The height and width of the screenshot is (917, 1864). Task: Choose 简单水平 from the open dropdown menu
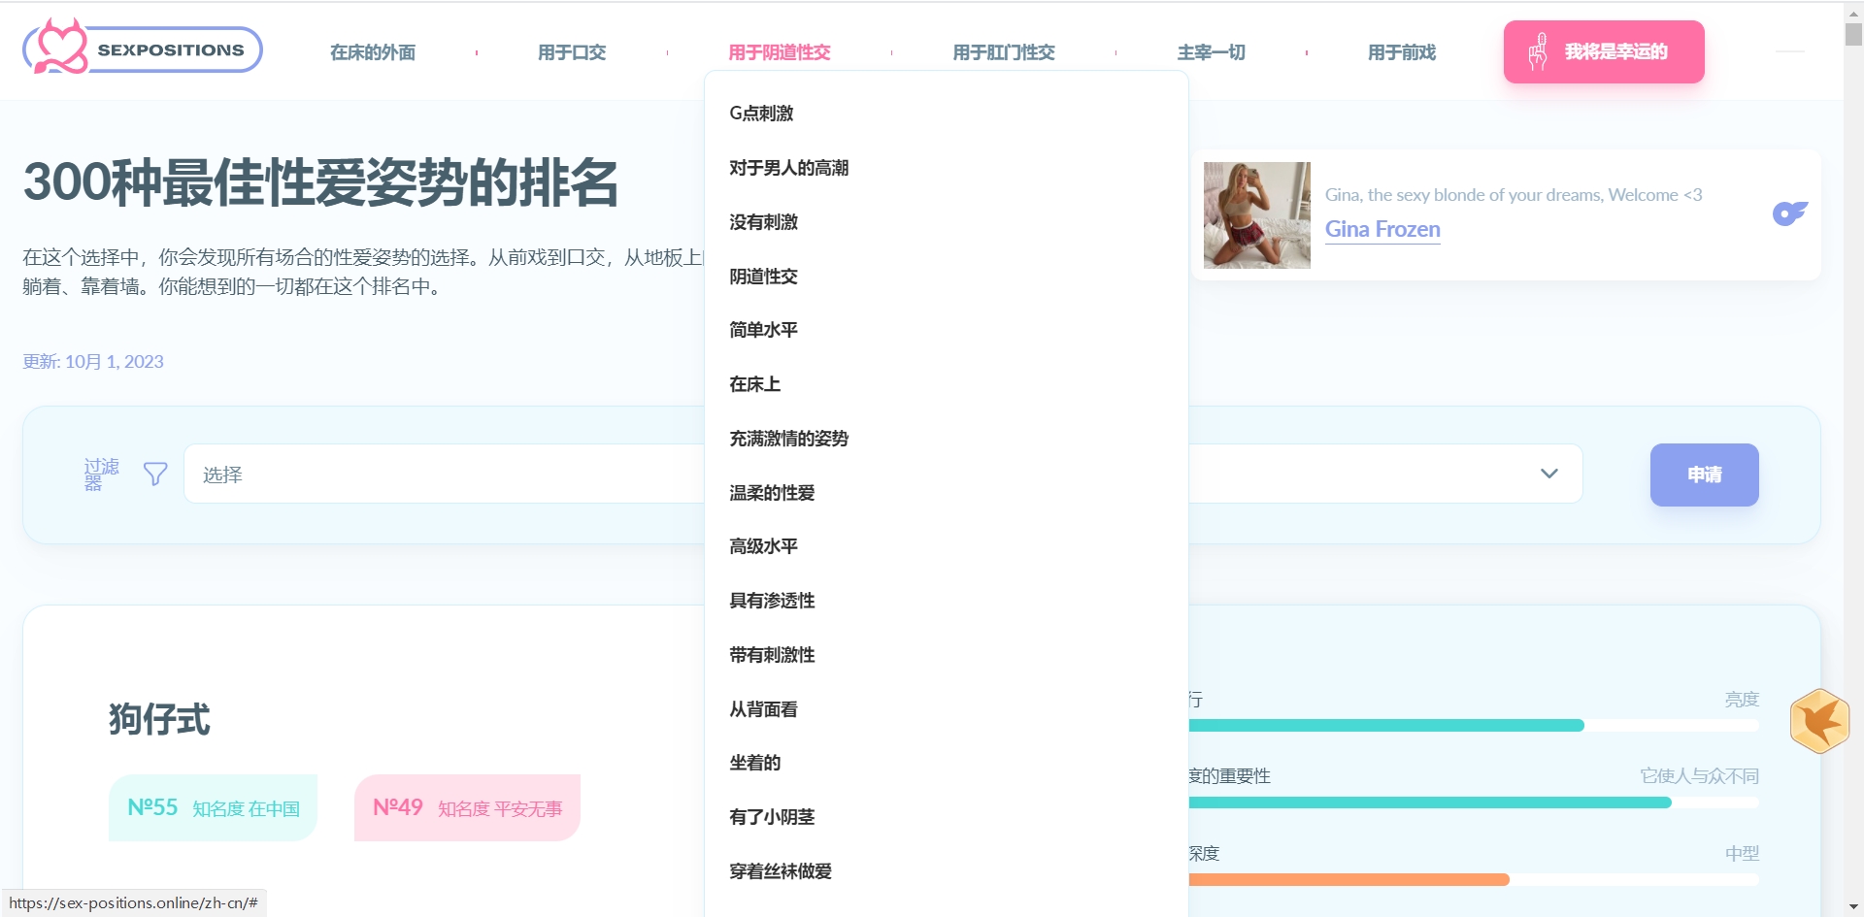tap(763, 330)
